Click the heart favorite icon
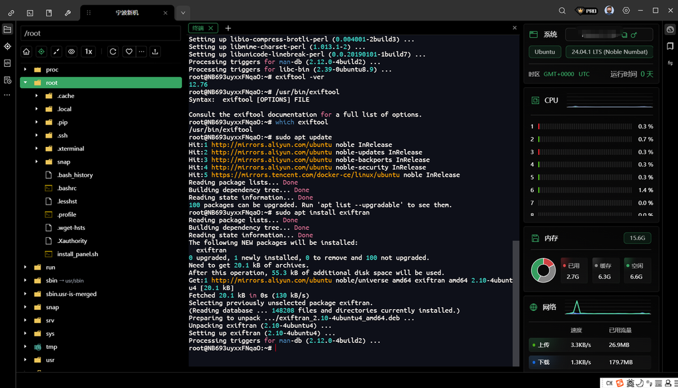 [x=129, y=52]
